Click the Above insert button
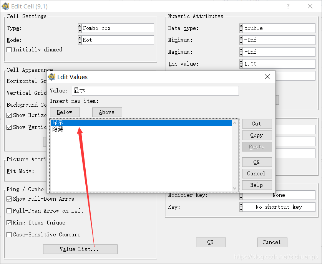 107,112
